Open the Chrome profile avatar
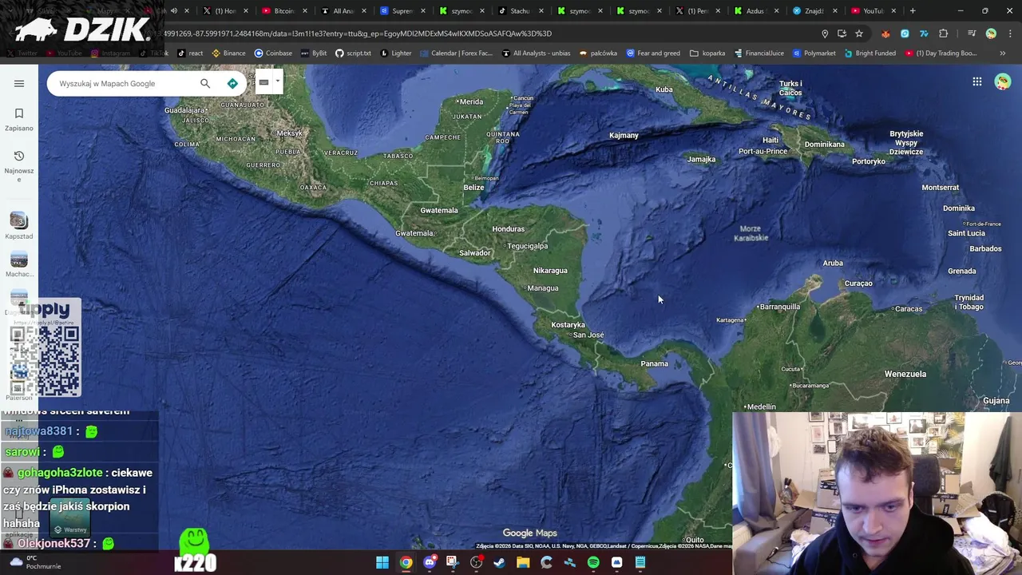The width and height of the screenshot is (1022, 575). (991, 34)
